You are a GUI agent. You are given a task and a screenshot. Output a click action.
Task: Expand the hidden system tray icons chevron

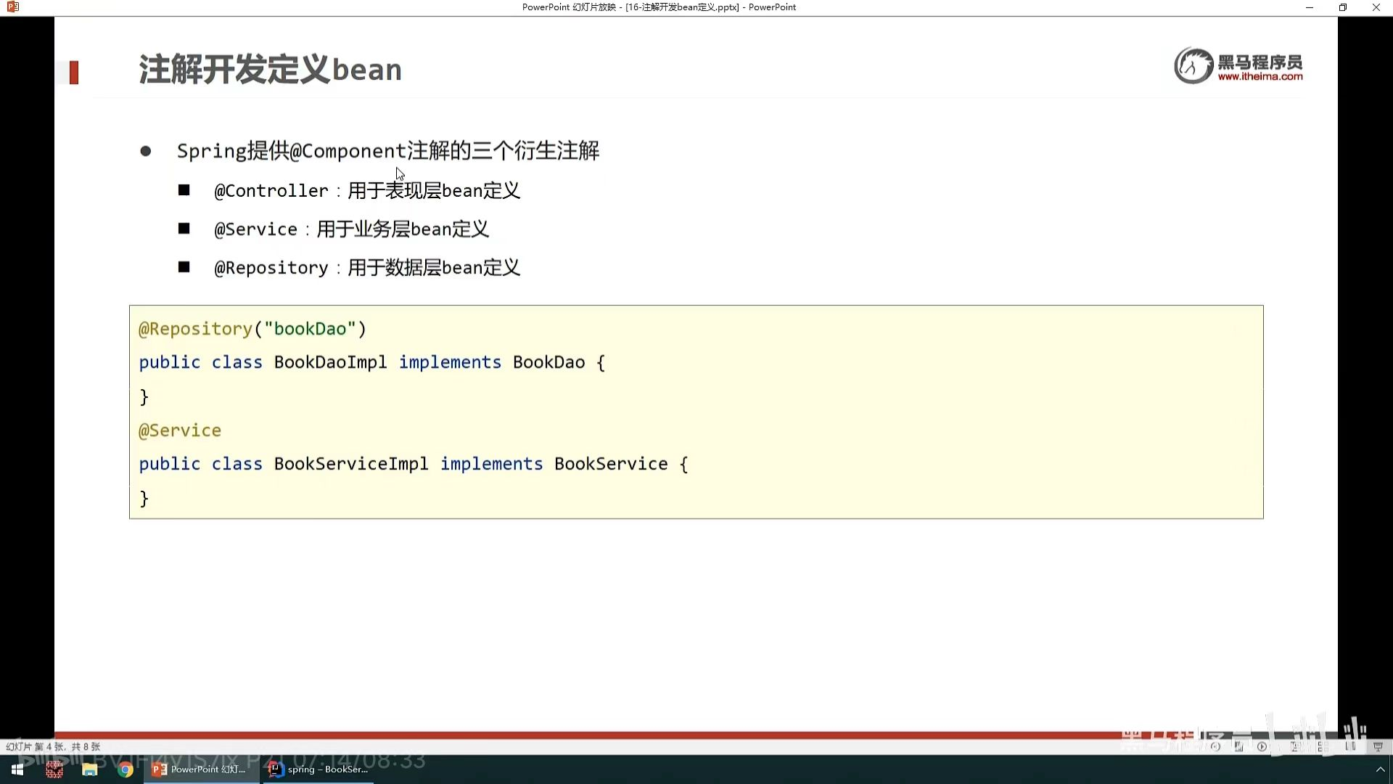tap(1380, 769)
